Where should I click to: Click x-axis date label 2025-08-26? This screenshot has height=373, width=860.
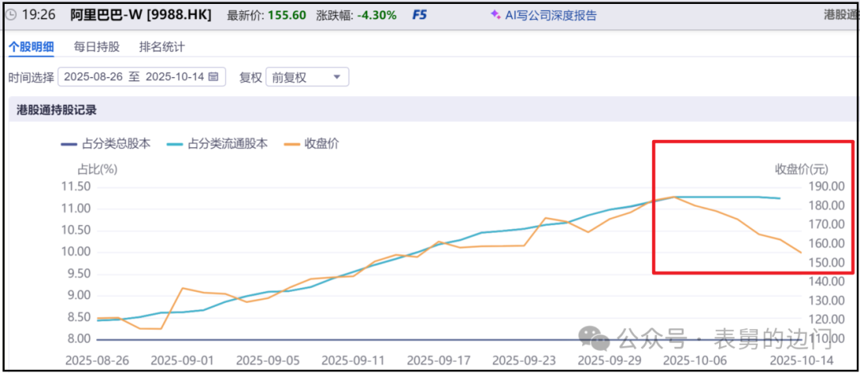pos(98,360)
